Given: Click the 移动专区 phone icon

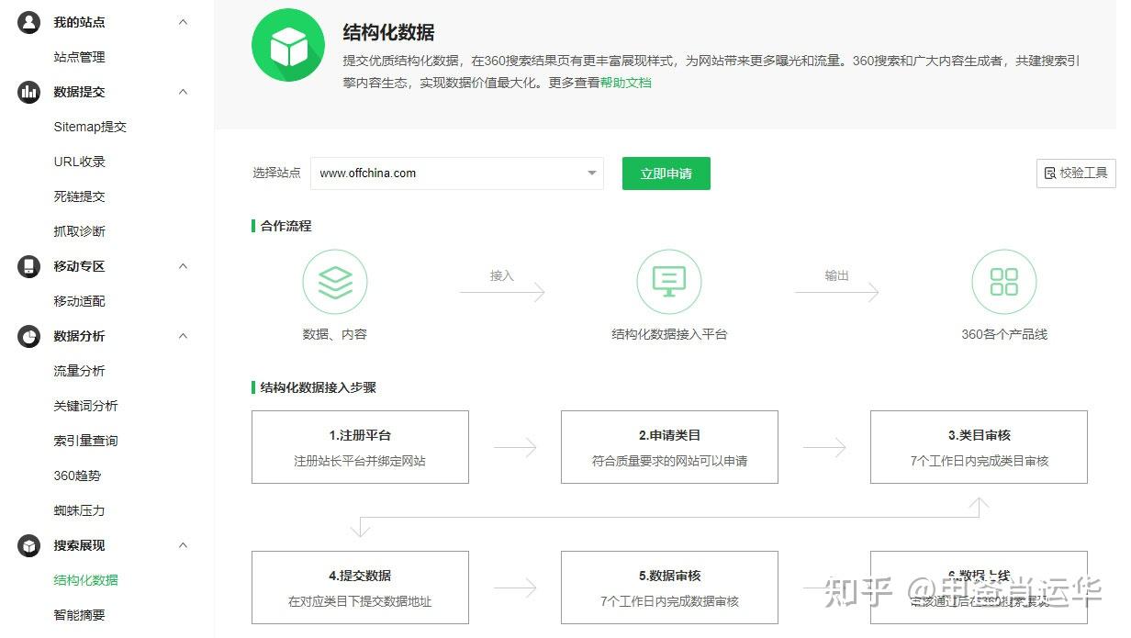Looking at the screenshot, I should [29, 266].
